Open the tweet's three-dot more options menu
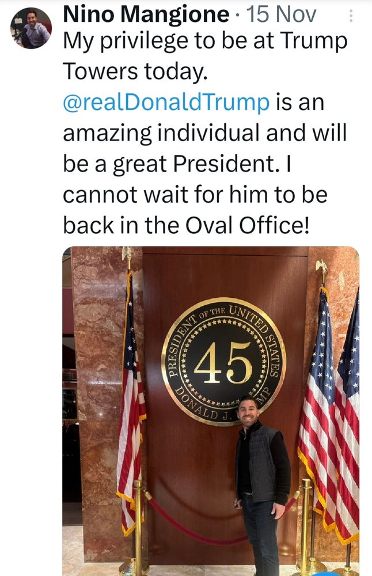The height and width of the screenshot is (576, 372). pos(351,17)
